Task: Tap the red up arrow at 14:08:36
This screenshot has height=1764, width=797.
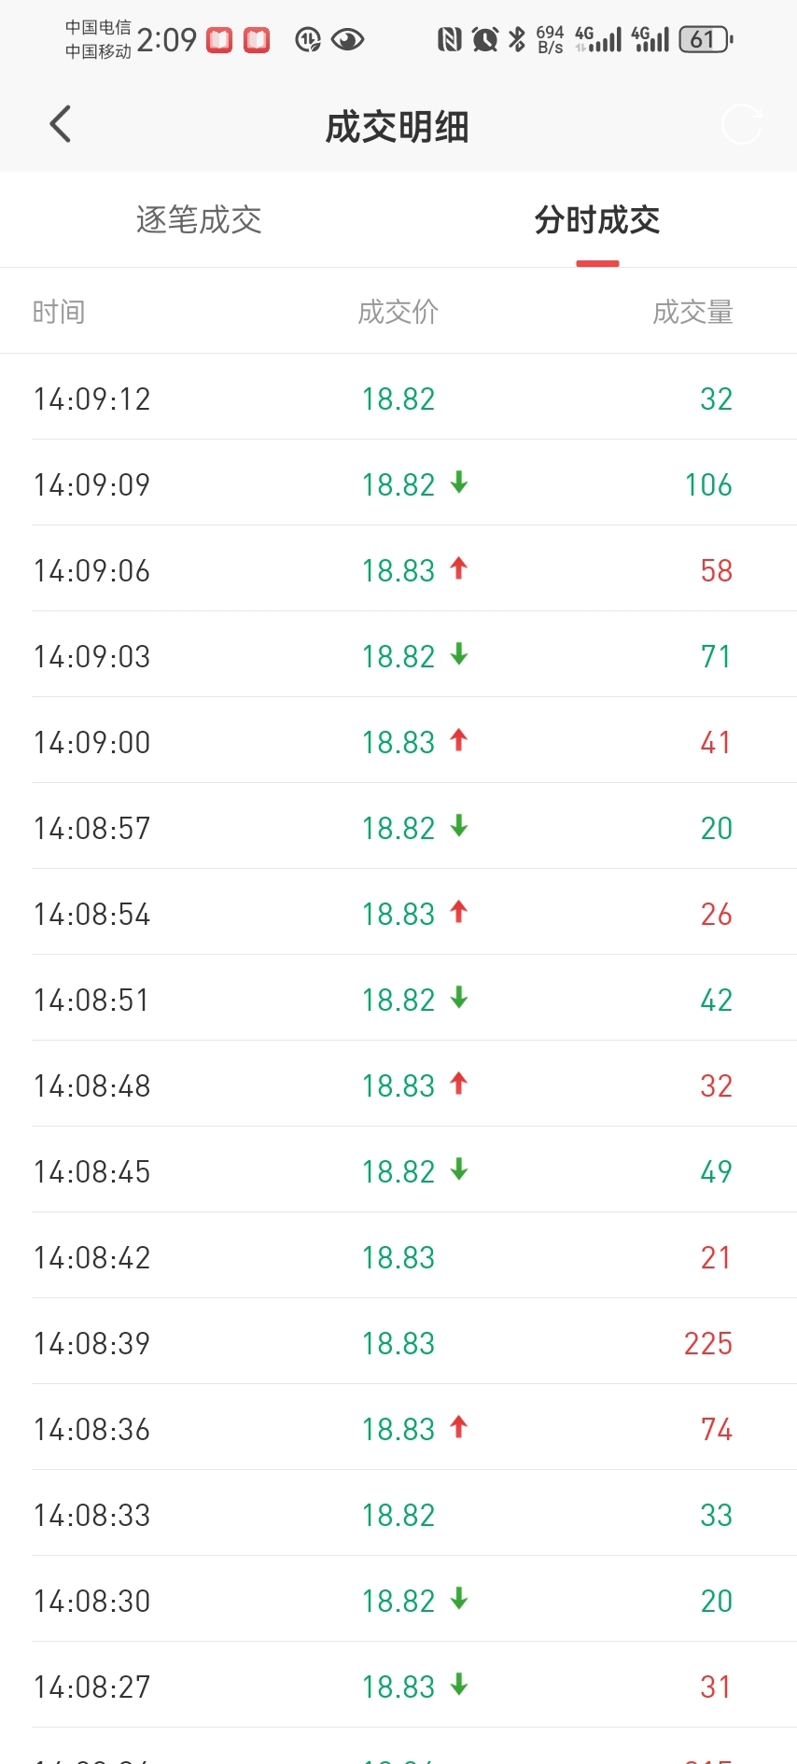Action: [458, 1427]
